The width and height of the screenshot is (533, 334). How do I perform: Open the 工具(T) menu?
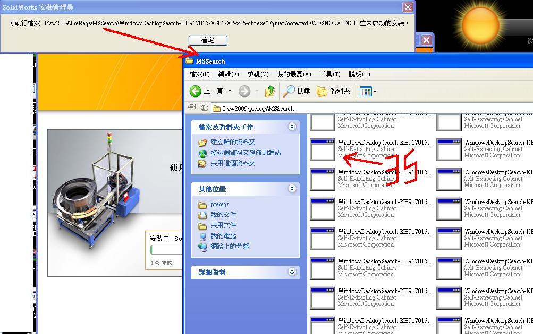pos(329,74)
